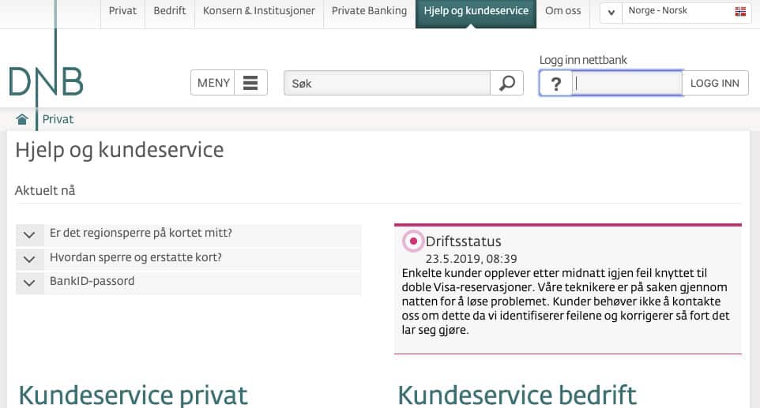The image size is (760, 408).
Task: Expand the BankID-passord question
Action: point(29,282)
